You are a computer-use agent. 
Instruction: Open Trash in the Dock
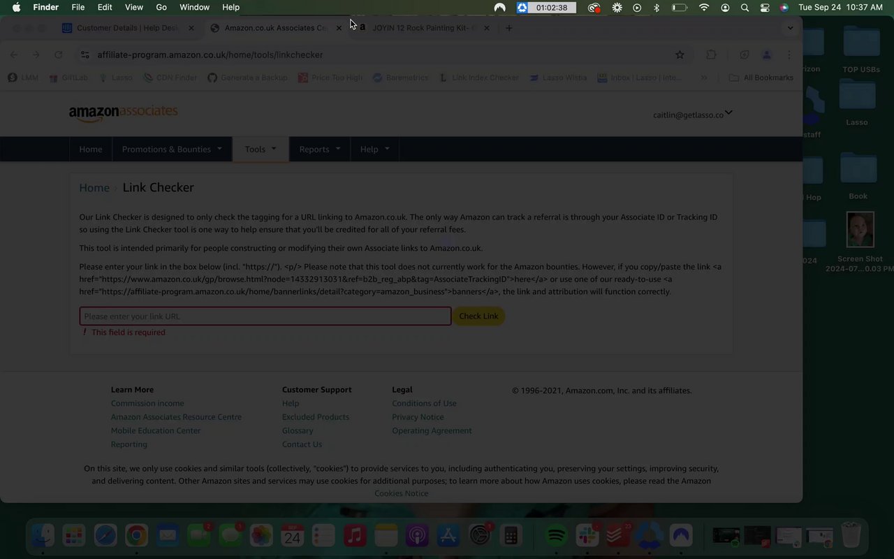click(x=851, y=536)
